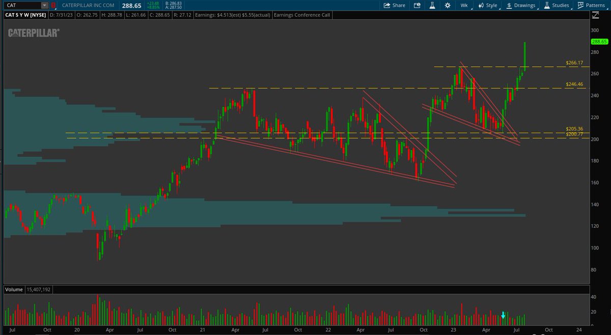Click the net change +23.48 value
Image resolution: width=611 pixels, height=335 pixels.
tap(153, 3)
